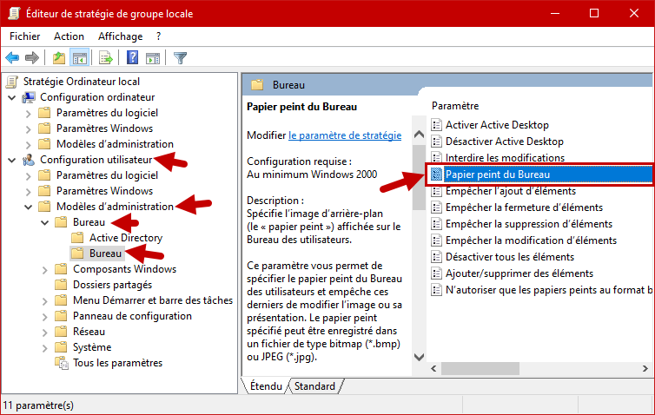This screenshot has width=655, height=415.
Task: Select Empêcher la fermeture d'éléments setting
Action: click(x=524, y=207)
